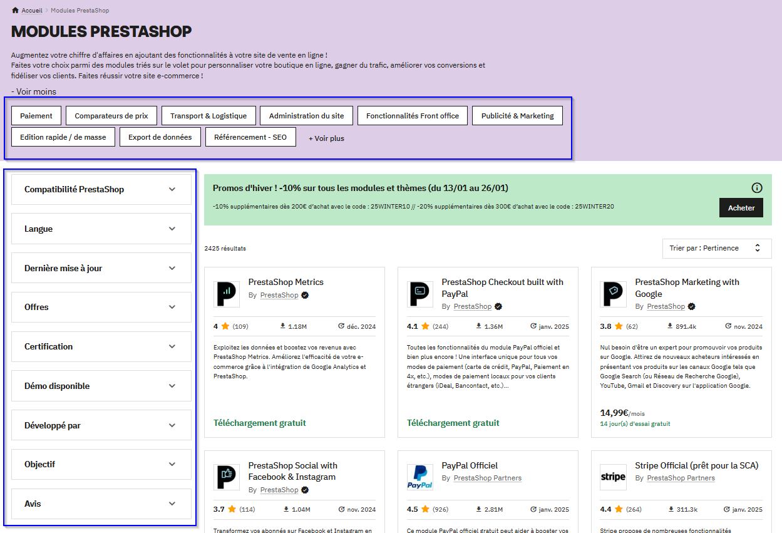Click Téléchargement gratuit on PrestaShop Checkout card
The image size is (782, 533).
453,423
